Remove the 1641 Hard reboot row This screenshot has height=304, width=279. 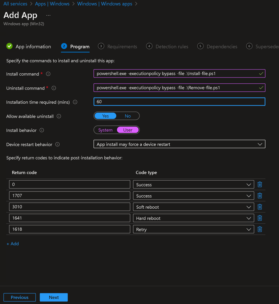(259, 218)
